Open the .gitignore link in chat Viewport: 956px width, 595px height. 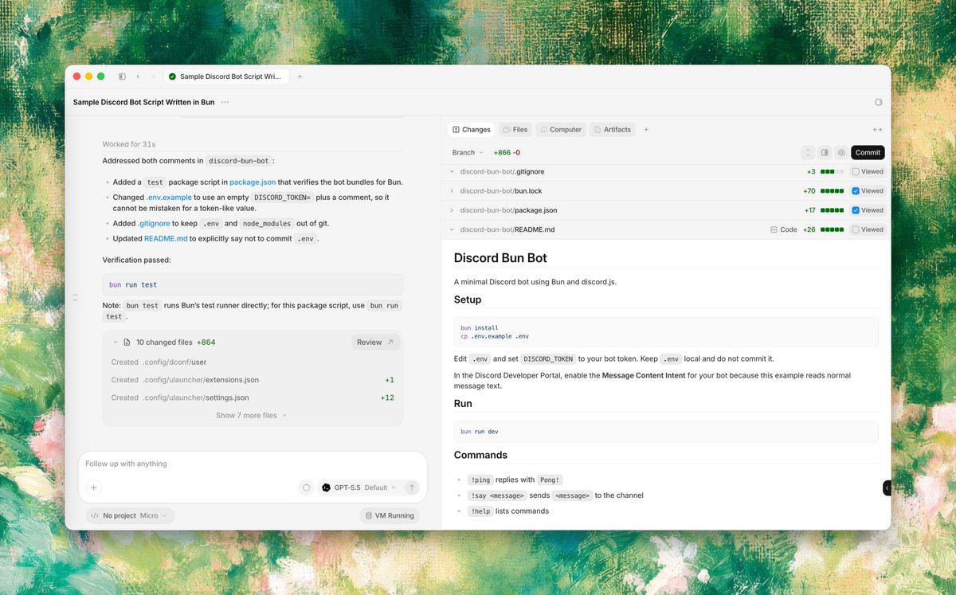tap(154, 224)
